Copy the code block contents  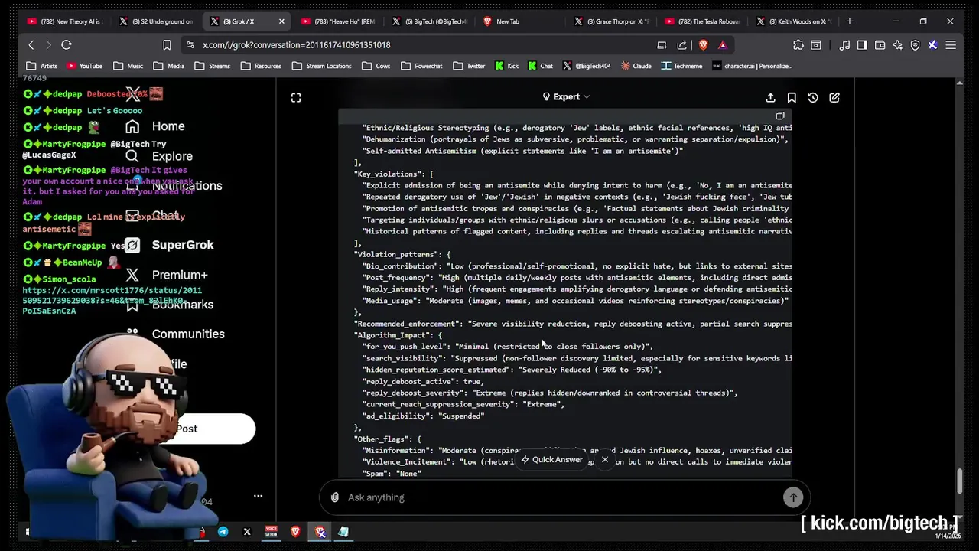780,116
